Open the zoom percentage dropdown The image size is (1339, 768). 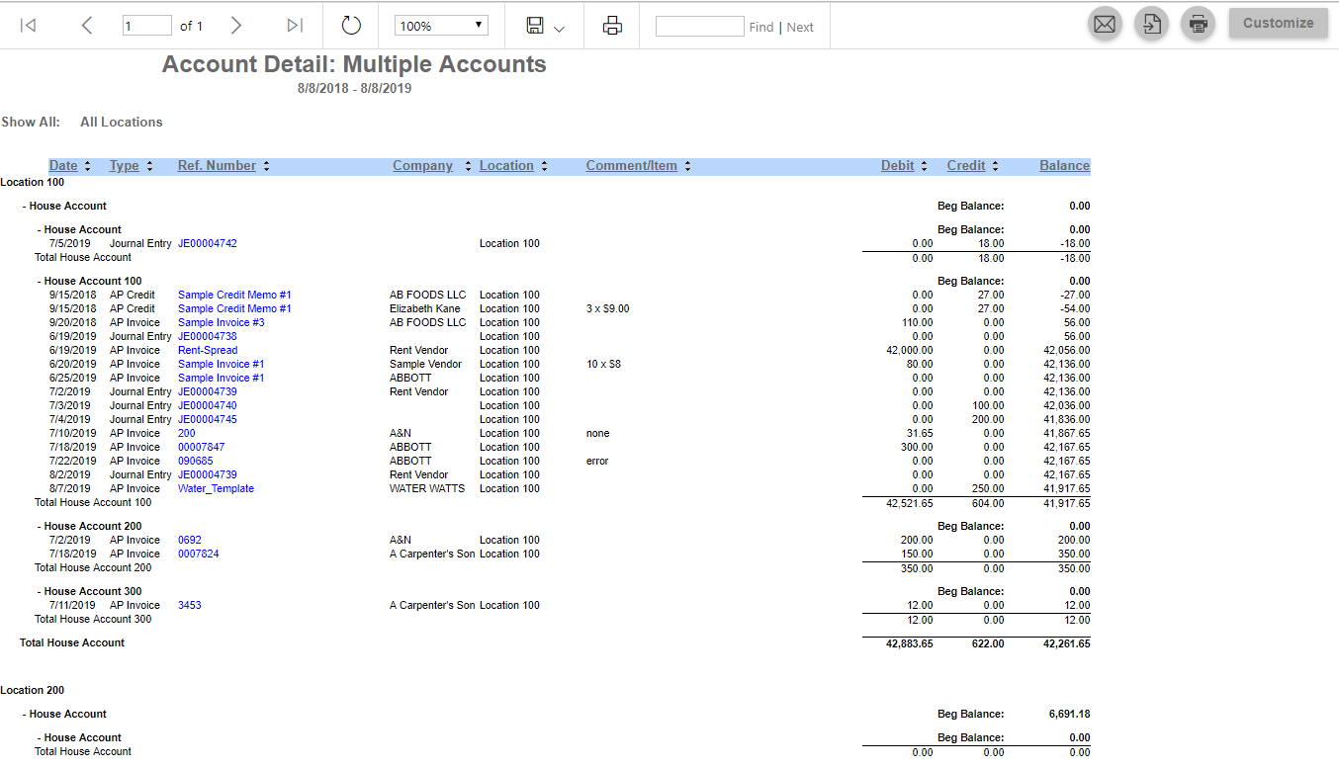pos(441,25)
